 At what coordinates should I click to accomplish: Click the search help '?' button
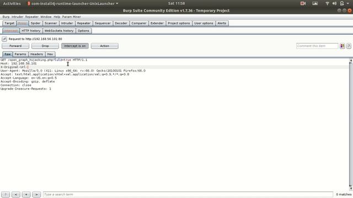coord(6,194)
